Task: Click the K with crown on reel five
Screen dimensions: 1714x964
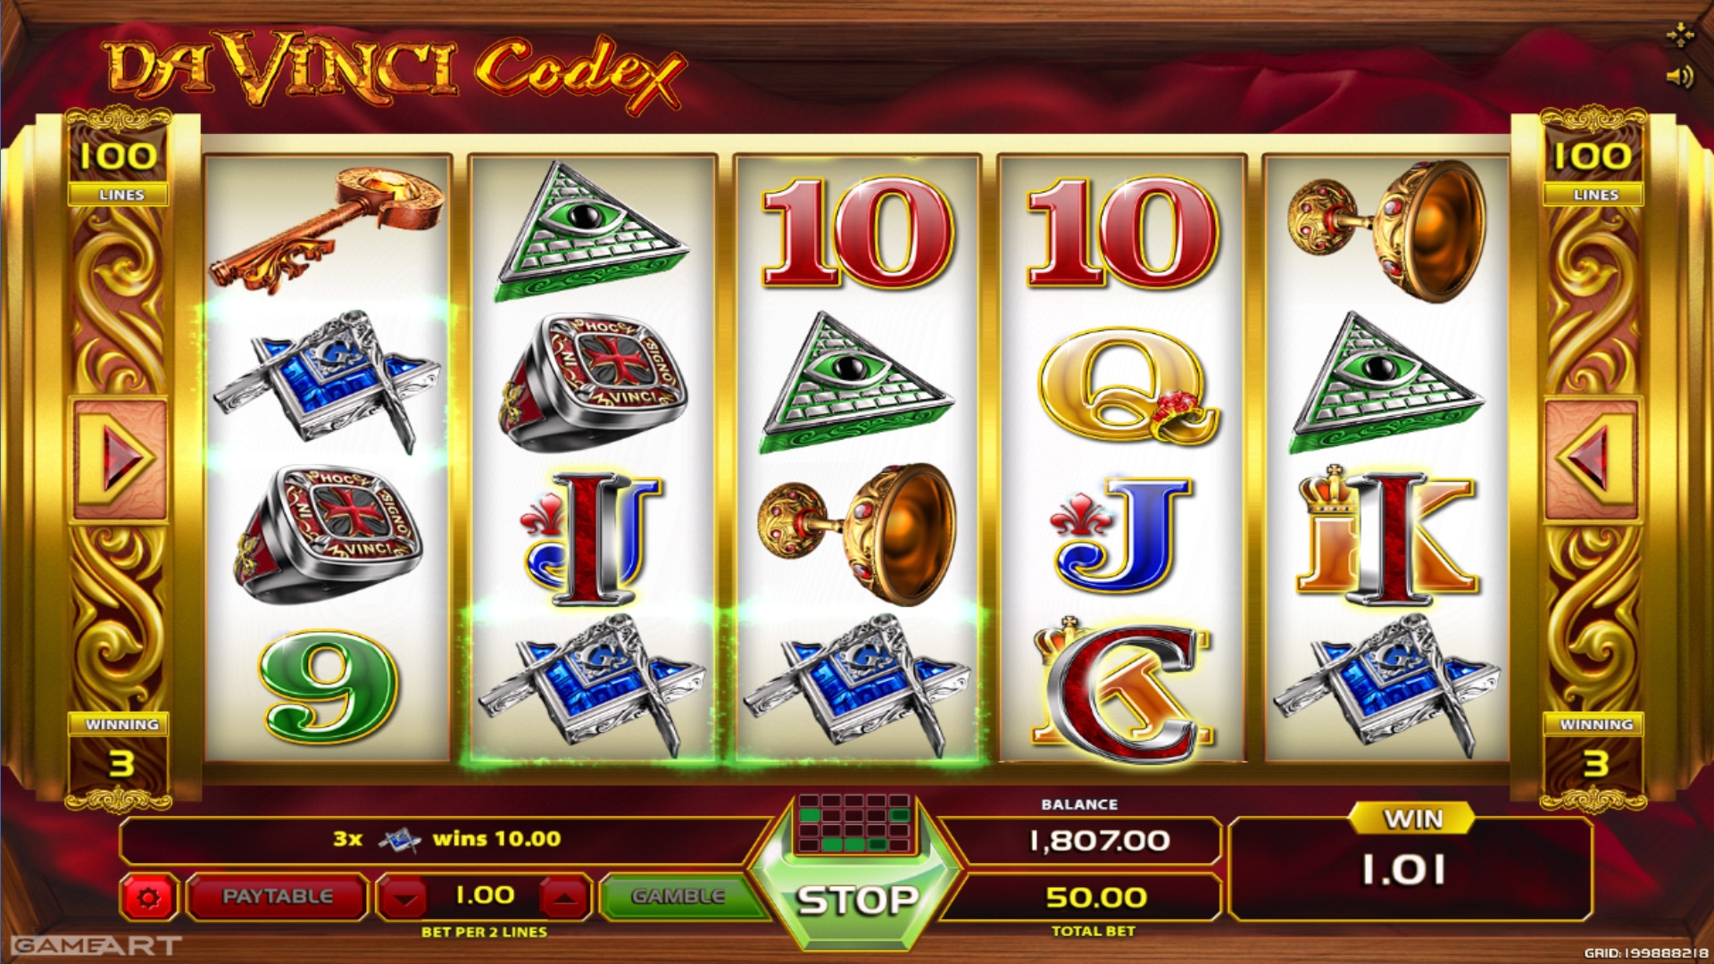Action: pos(1385,536)
